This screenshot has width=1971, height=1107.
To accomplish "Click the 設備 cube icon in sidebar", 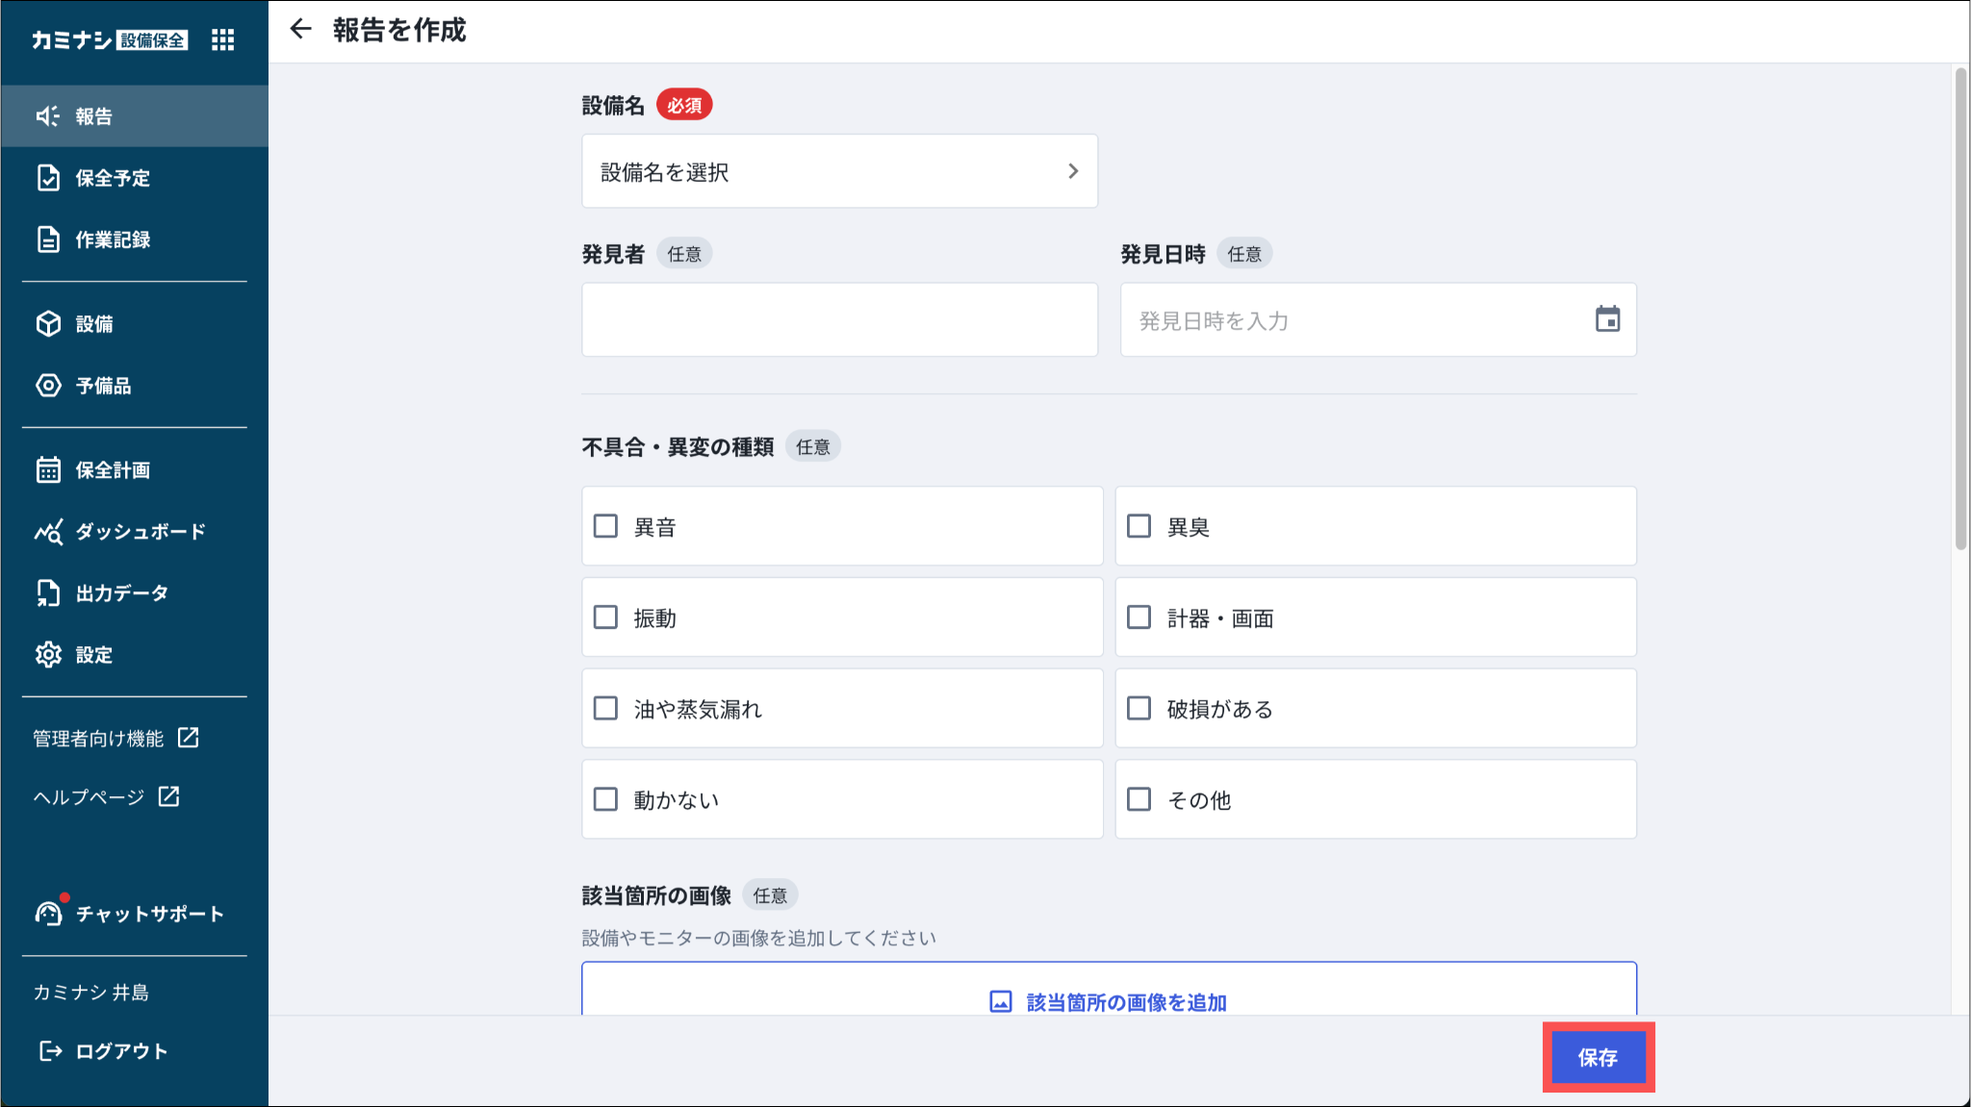I will click(48, 324).
